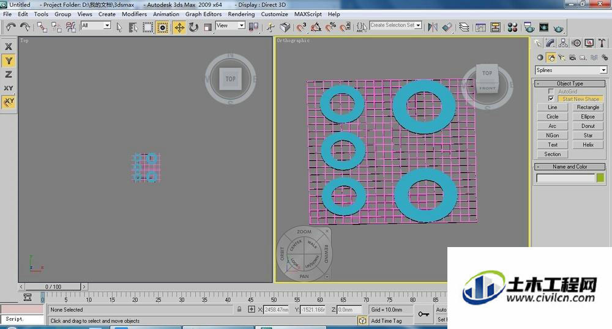Click the time slider 0 / 100
Image resolution: width=612 pixels, height=329 pixels.
53,287
